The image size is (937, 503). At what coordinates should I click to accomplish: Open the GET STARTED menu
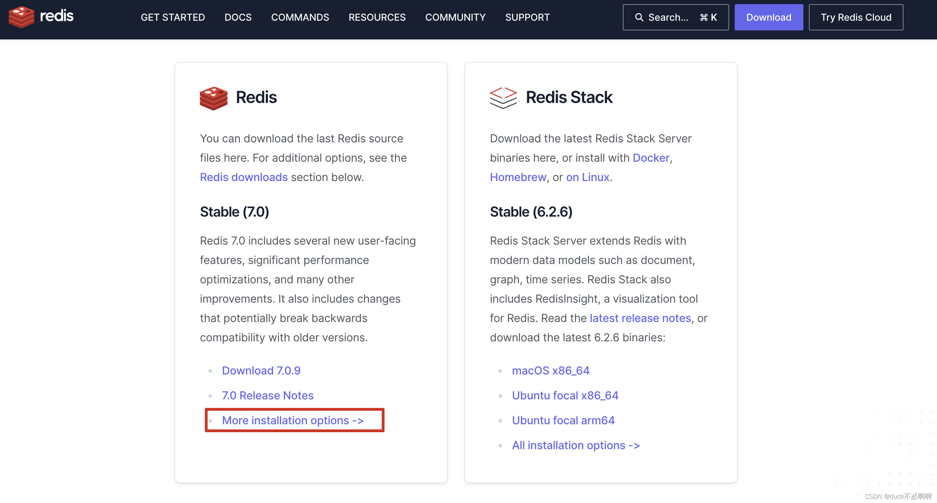click(x=172, y=17)
